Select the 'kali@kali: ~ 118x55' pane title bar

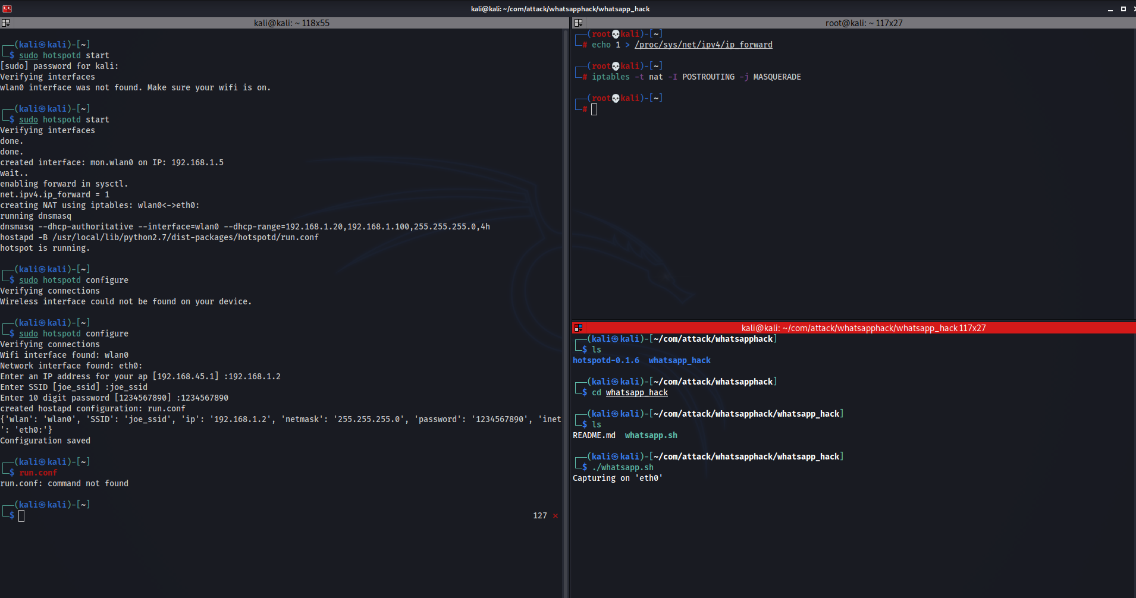[291, 23]
